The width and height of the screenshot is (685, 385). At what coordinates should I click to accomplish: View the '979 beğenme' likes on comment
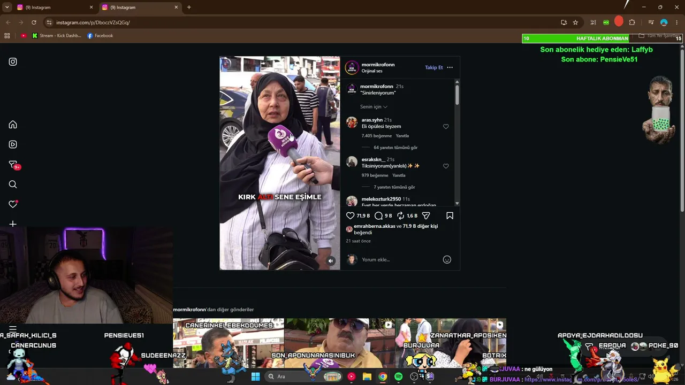pyautogui.click(x=375, y=175)
